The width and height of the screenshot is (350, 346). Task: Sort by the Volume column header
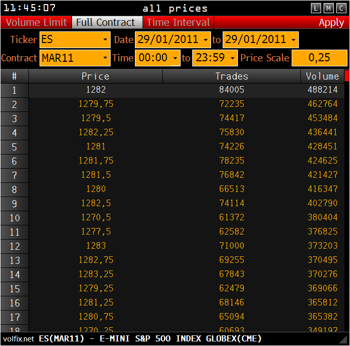[322, 76]
